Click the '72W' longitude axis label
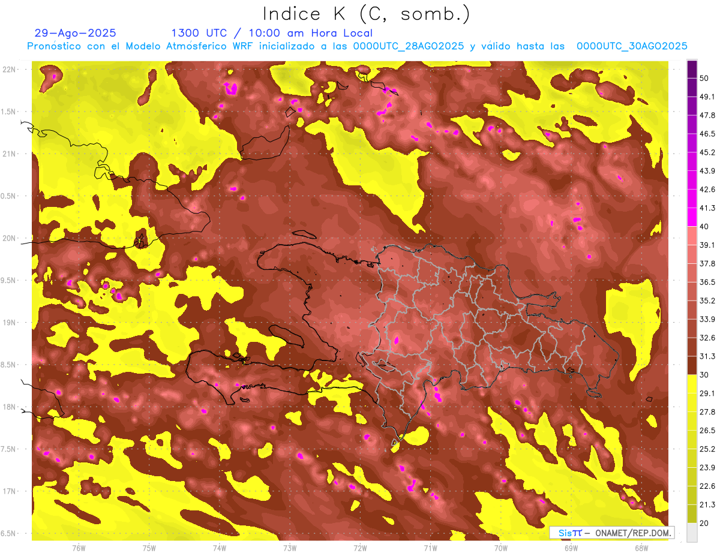 click(x=360, y=548)
